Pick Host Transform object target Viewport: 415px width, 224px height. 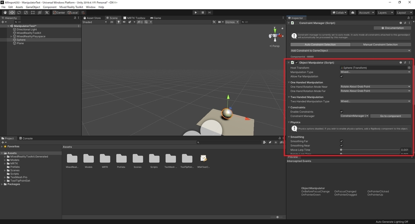tap(409, 68)
